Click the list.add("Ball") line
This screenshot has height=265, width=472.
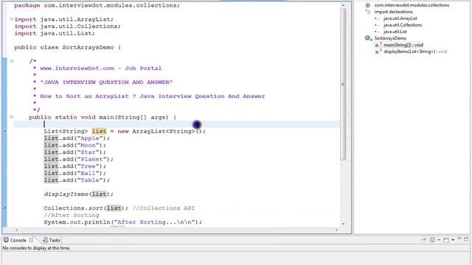coord(75,173)
